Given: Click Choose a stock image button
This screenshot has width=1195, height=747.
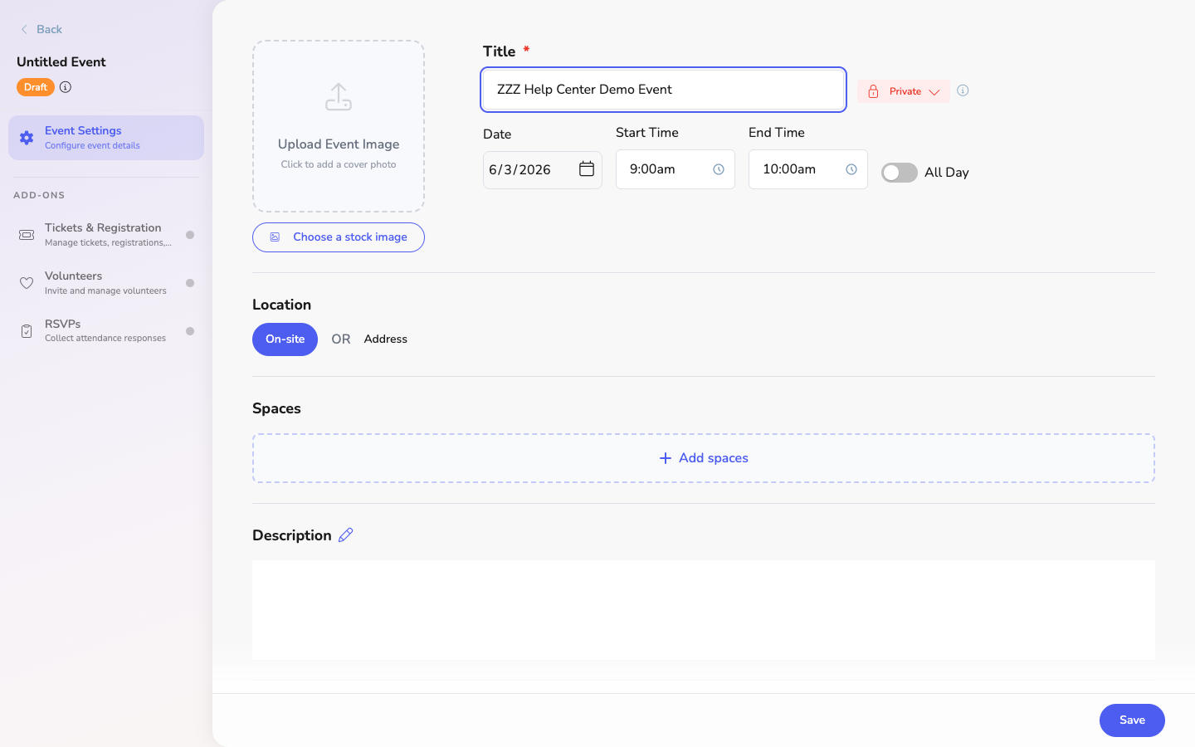Looking at the screenshot, I should tap(339, 237).
